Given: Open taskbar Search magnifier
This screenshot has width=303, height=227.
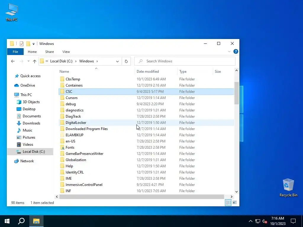Looking at the screenshot, I should pyautogui.click(x=21, y=221).
